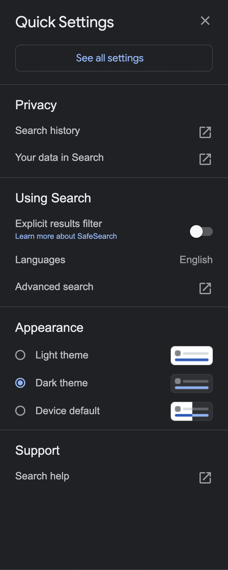The width and height of the screenshot is (228, 570).
Task: Open Learn more about SafeSearch link
Action: tap(66, 236)
